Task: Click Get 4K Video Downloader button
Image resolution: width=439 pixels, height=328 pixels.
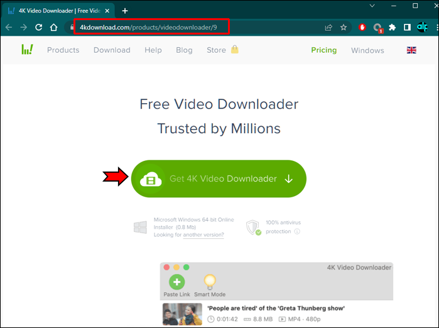Action: pos(219,178)
